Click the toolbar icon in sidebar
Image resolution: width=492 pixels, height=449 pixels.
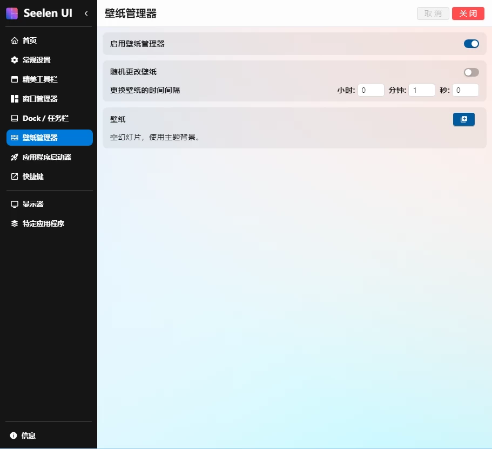click(x=15, y=79)
